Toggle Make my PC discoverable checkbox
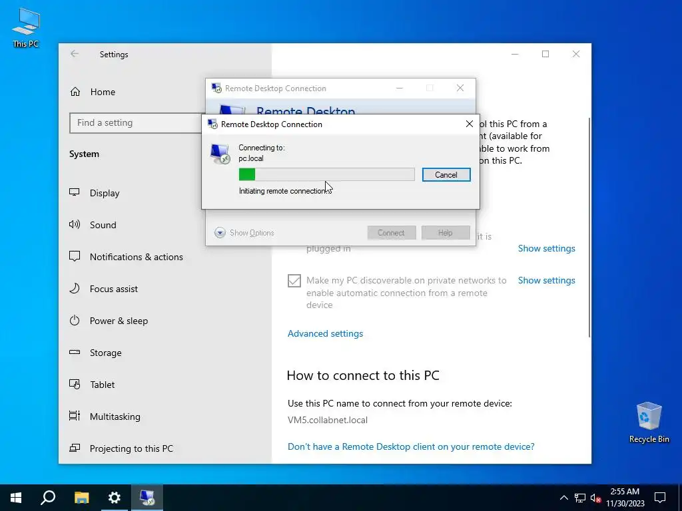The width and height of the screenshot is (682, 511). pyautogui.click(x=294, y=281)
